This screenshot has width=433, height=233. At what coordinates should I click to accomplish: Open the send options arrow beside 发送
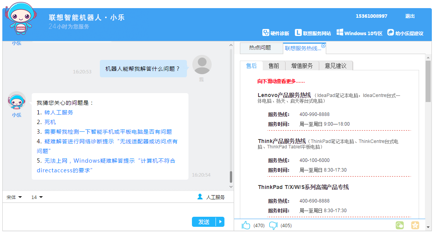(x=220, y=222)
